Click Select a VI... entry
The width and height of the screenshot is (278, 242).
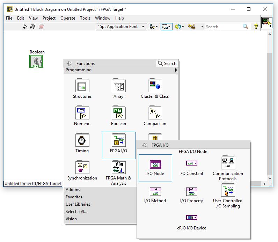(76, 212)
